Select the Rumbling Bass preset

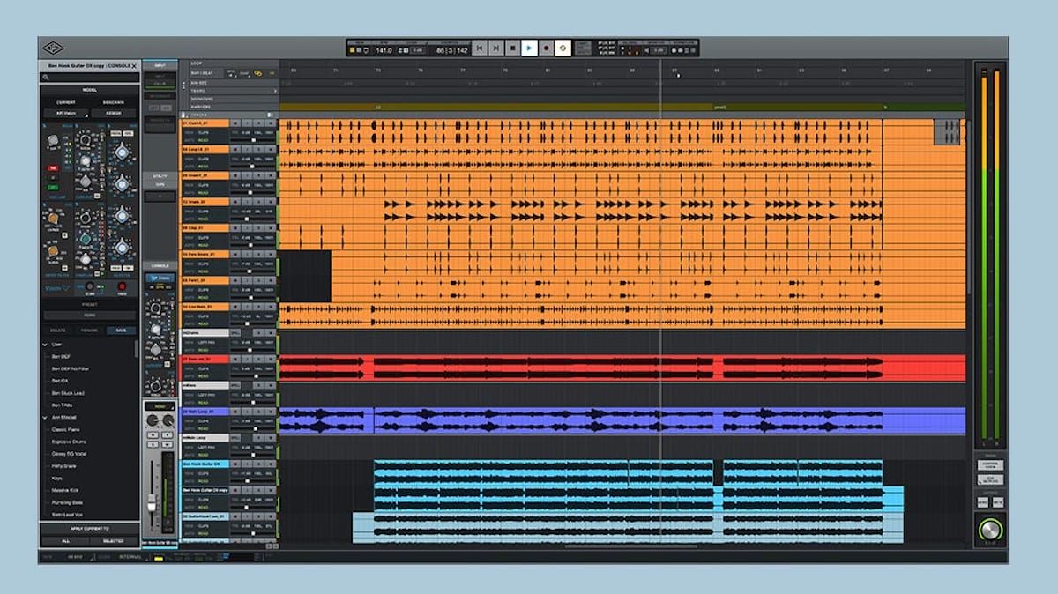click(x=68, y=502)
